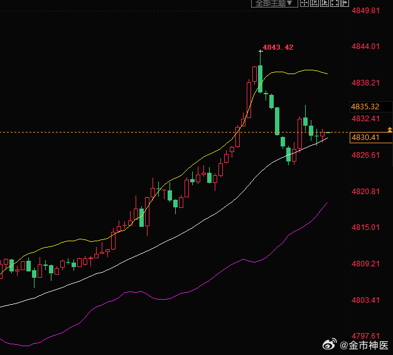Click the 4844.01 axis value
Screen dimensions: 393x355
pyautogui.click(x=365, y=46)
